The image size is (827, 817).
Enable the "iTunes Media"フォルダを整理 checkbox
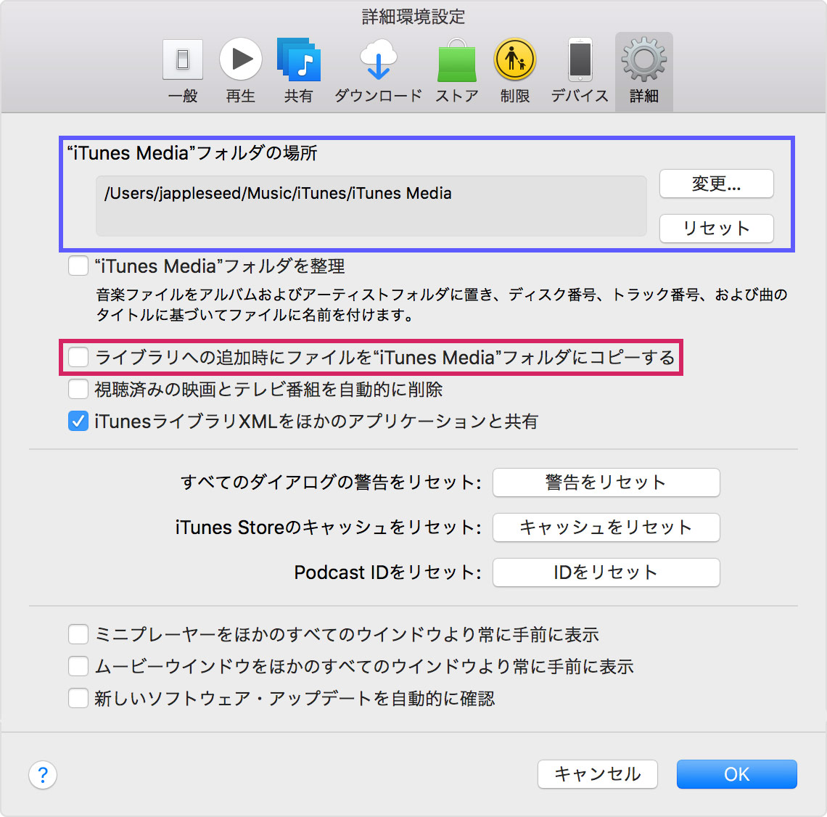point(78,266)
